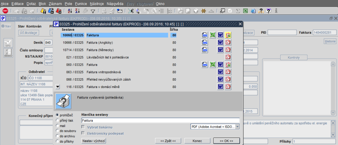Click the ship's wheel toolbar icon

203,11
